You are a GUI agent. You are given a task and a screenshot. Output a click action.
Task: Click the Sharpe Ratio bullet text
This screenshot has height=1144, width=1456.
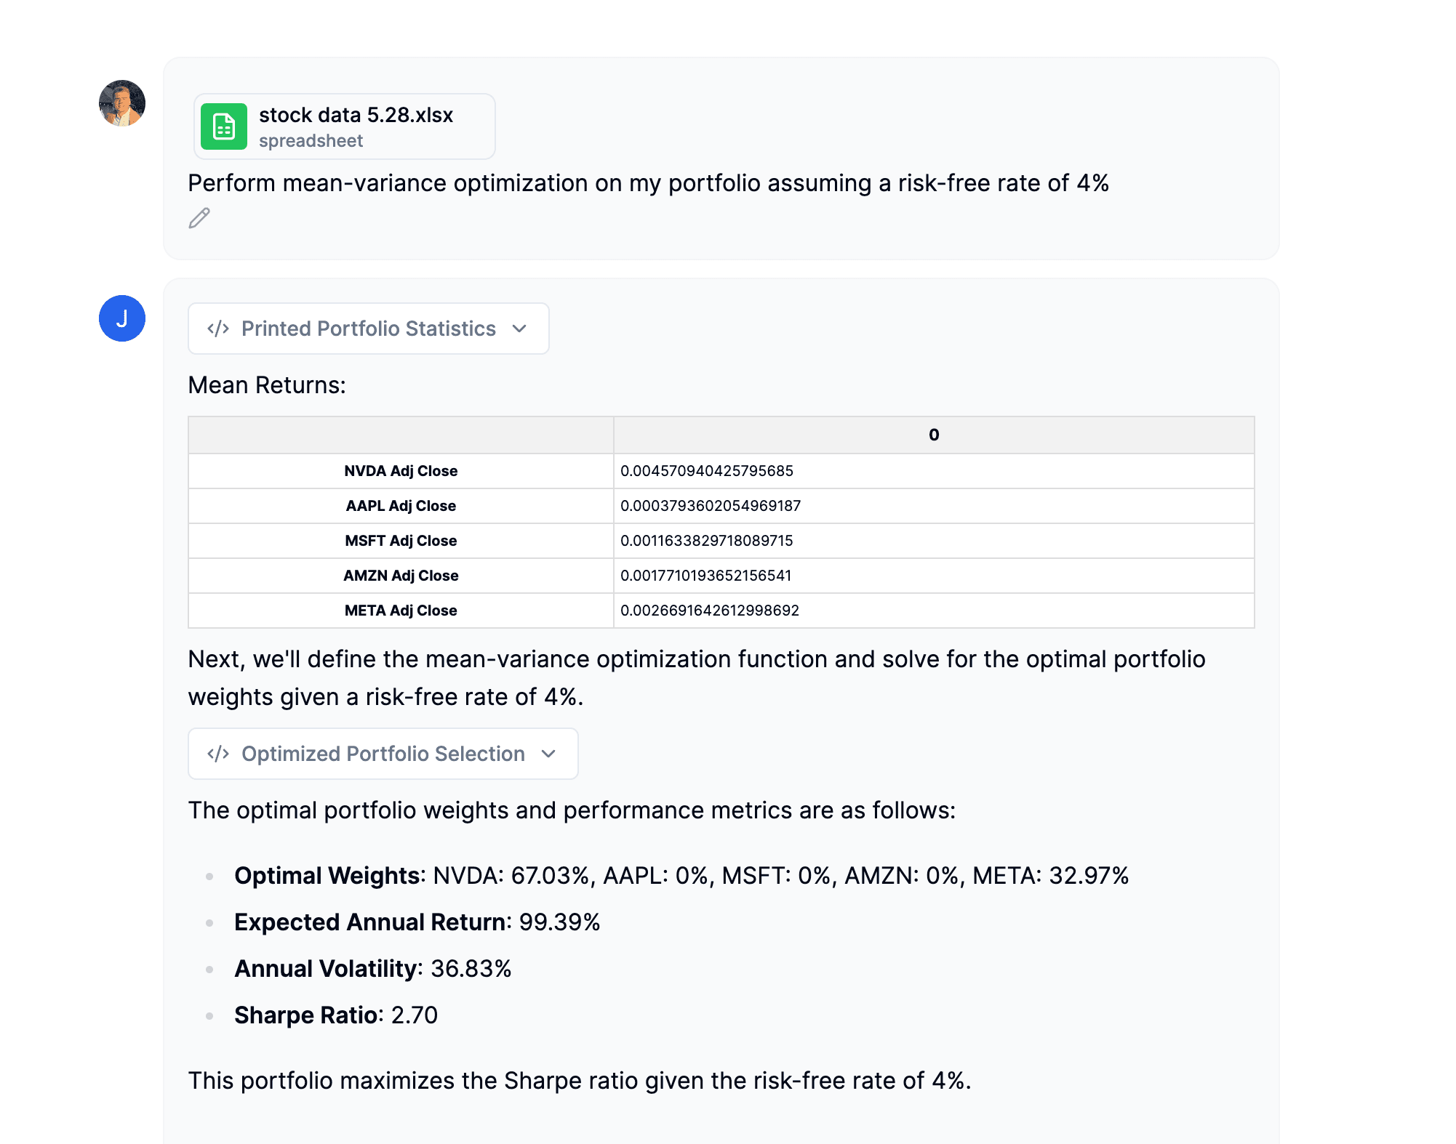tap(335, 1015)
